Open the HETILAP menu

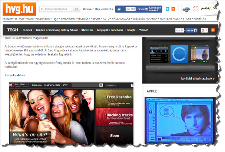tap(8, 18)
